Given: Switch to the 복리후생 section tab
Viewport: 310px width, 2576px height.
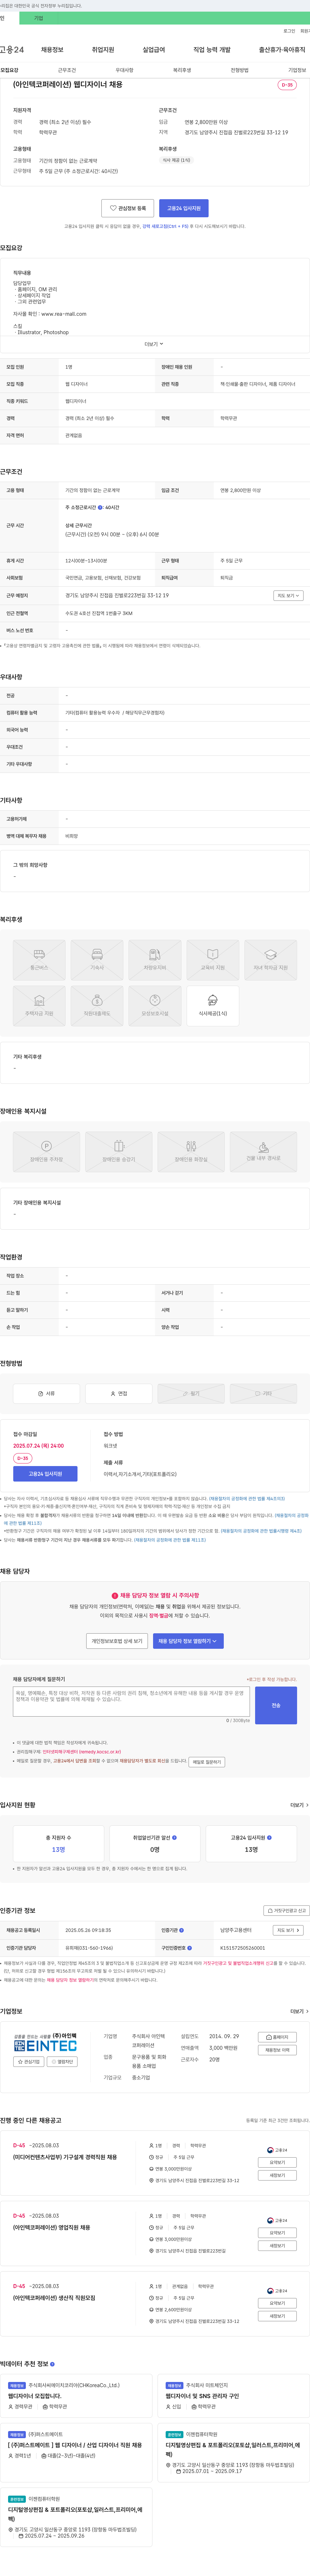Looking at the screenshot, I should coord(182,70).
